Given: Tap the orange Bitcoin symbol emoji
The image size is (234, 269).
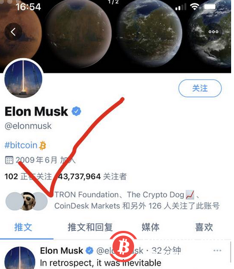Looking at the screenshot, I should click(x=42, y=145).
